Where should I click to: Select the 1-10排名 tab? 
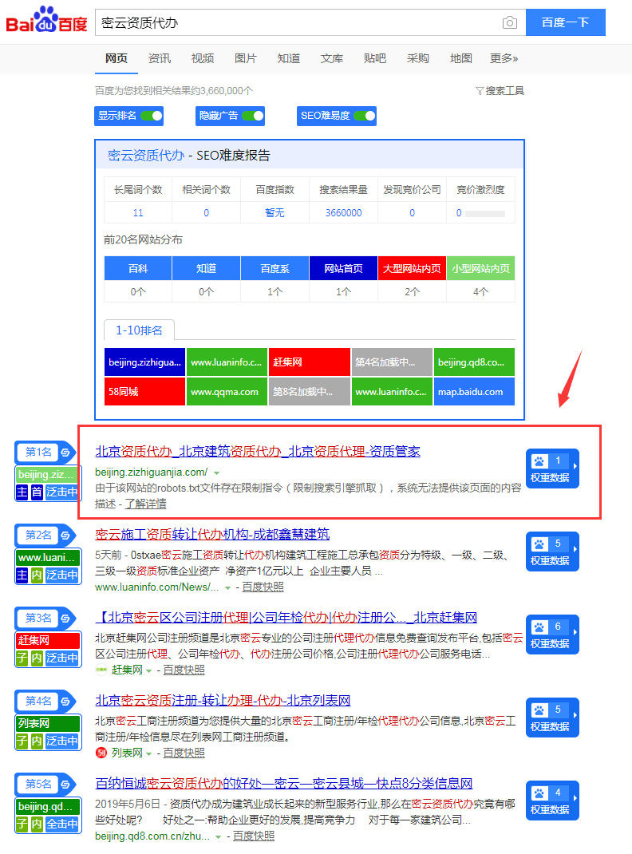coord(140,330)
